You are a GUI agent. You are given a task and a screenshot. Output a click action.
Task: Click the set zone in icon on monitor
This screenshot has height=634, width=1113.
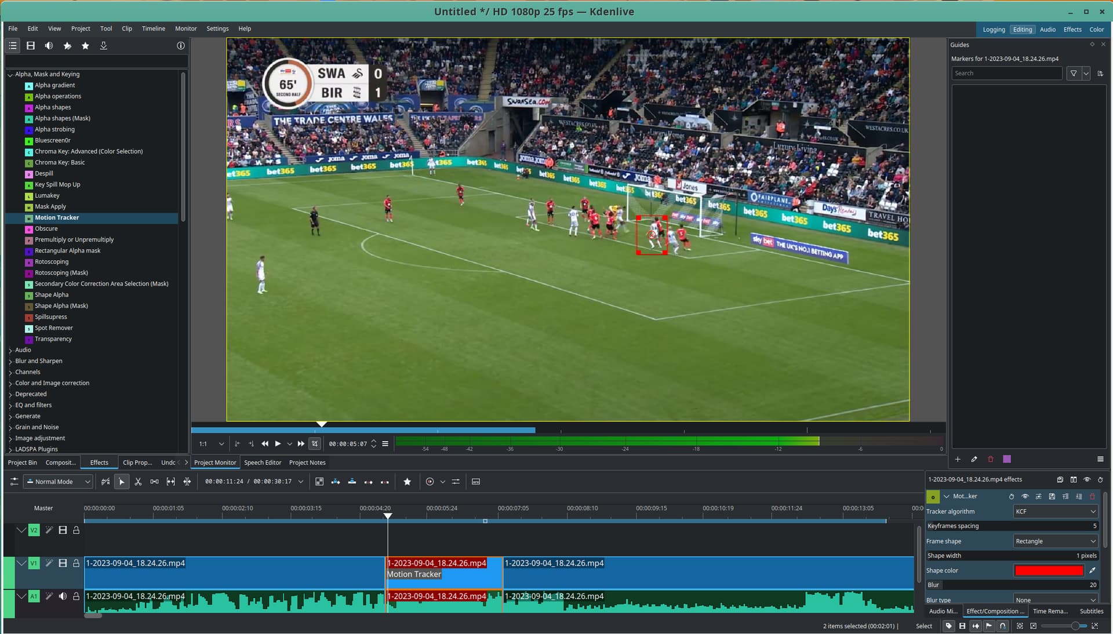(237, 444)
